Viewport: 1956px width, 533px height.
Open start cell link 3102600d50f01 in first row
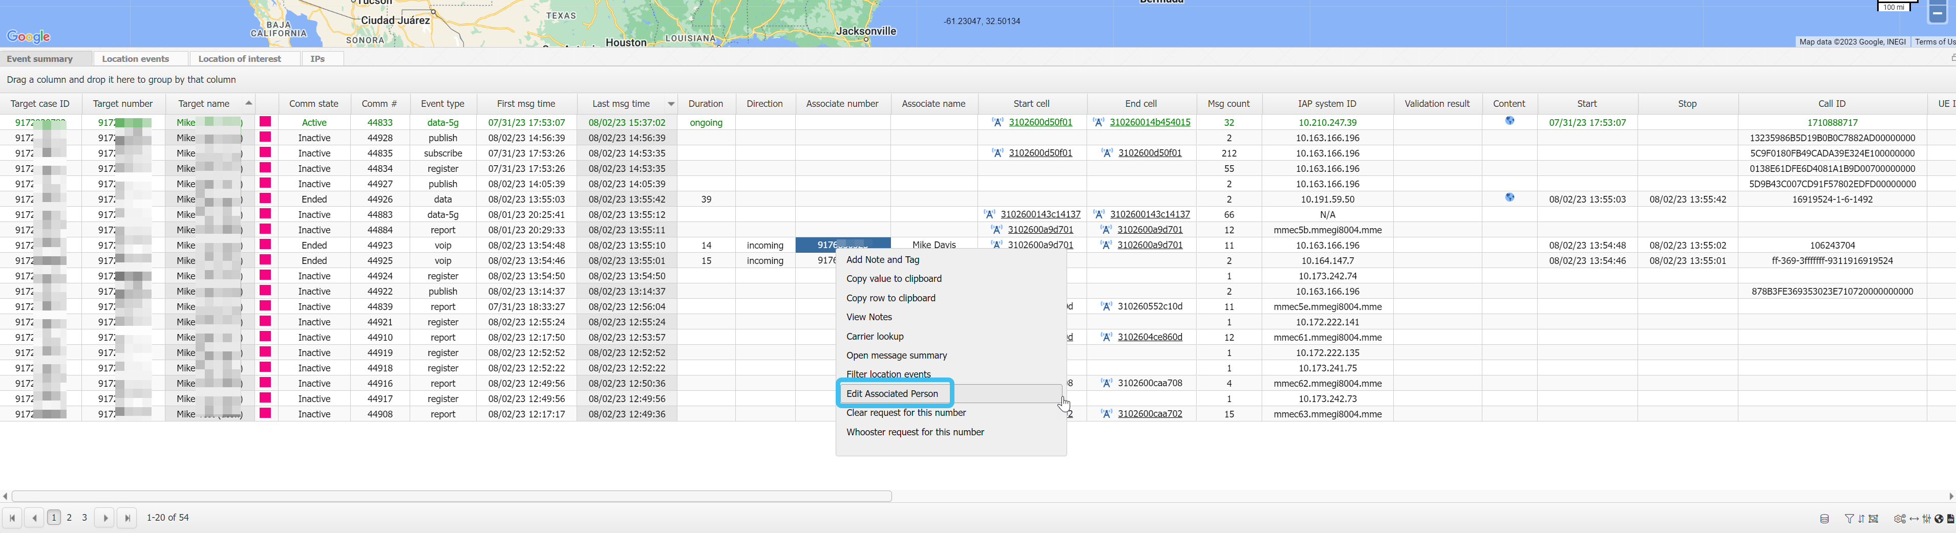tap(1040, 123)
